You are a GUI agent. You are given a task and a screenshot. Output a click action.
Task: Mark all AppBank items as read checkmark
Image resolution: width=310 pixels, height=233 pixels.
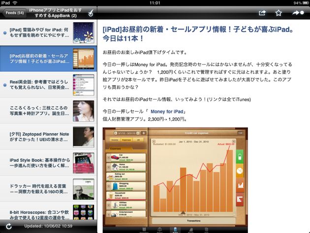tap(91, 13)
